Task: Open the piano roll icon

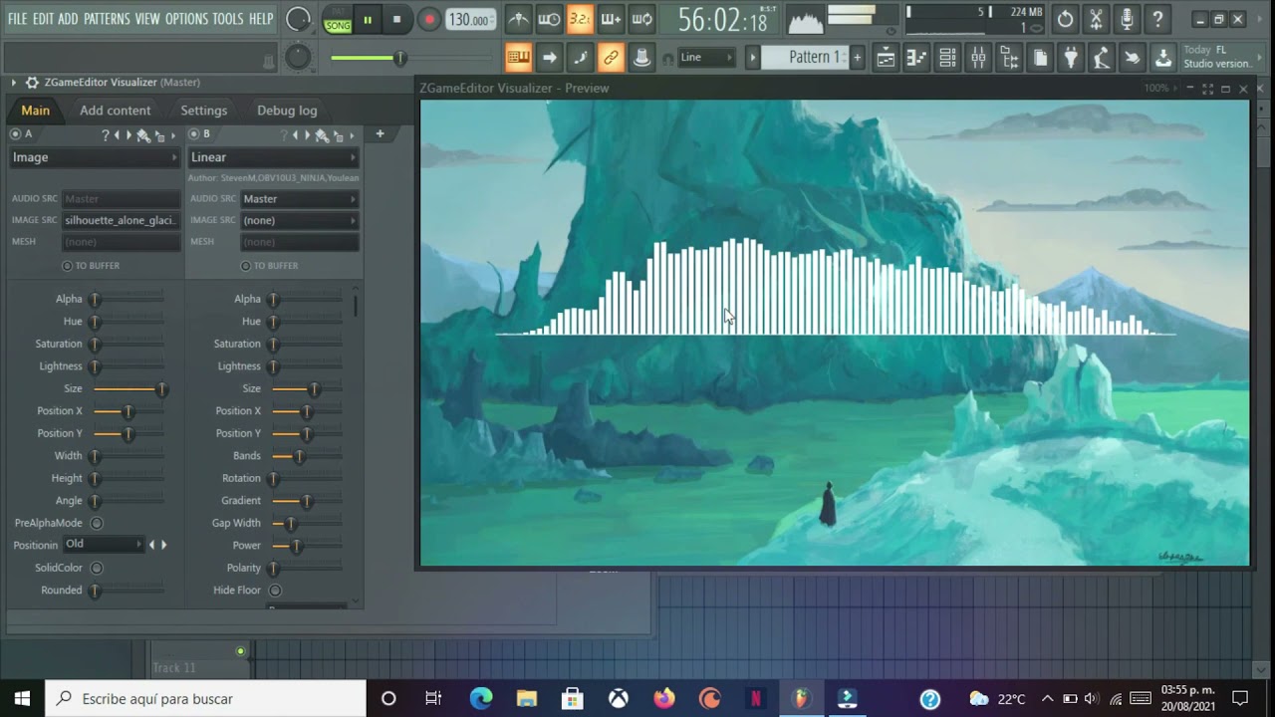Action: tap(916, 58)
